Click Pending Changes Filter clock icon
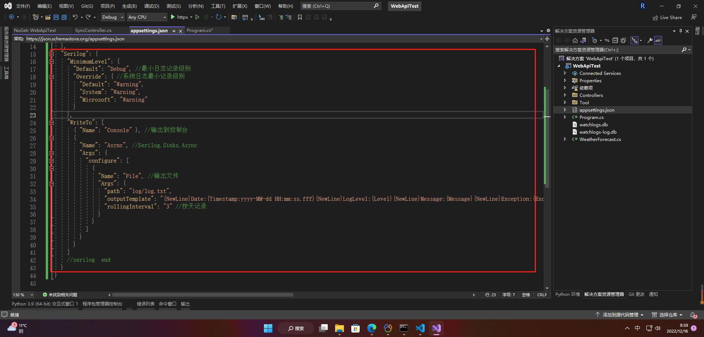 pyautogui.click(x=595, y=40)
